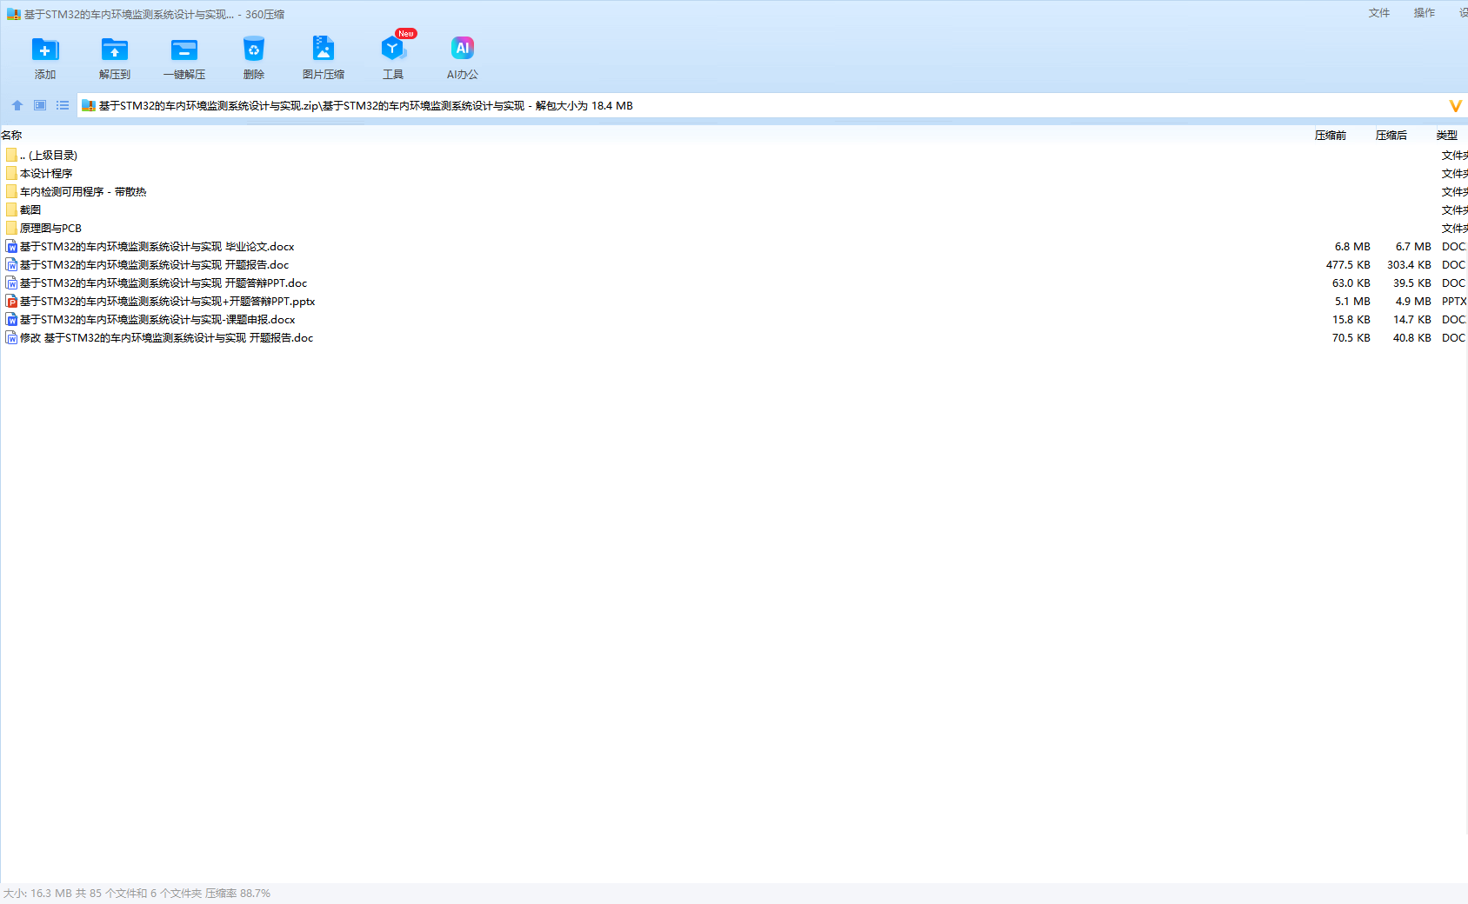
Task: Open the 操作 (Operations) menu
Action: pyautogui.click(x=1424, y=13)
